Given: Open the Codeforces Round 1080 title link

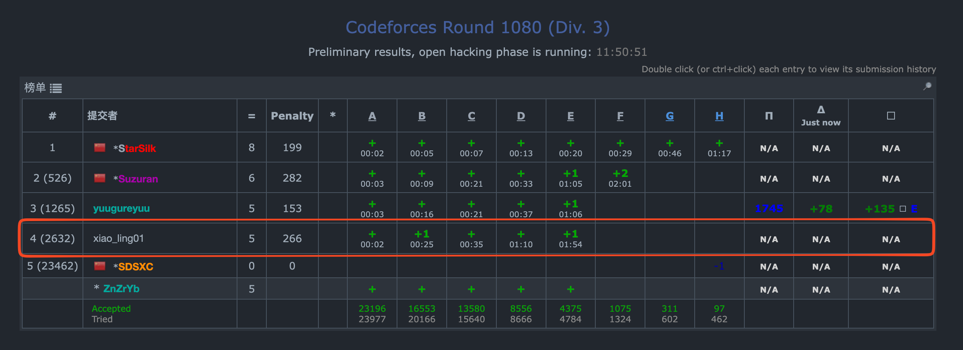Looking at the screenshot, I should 478,28.
